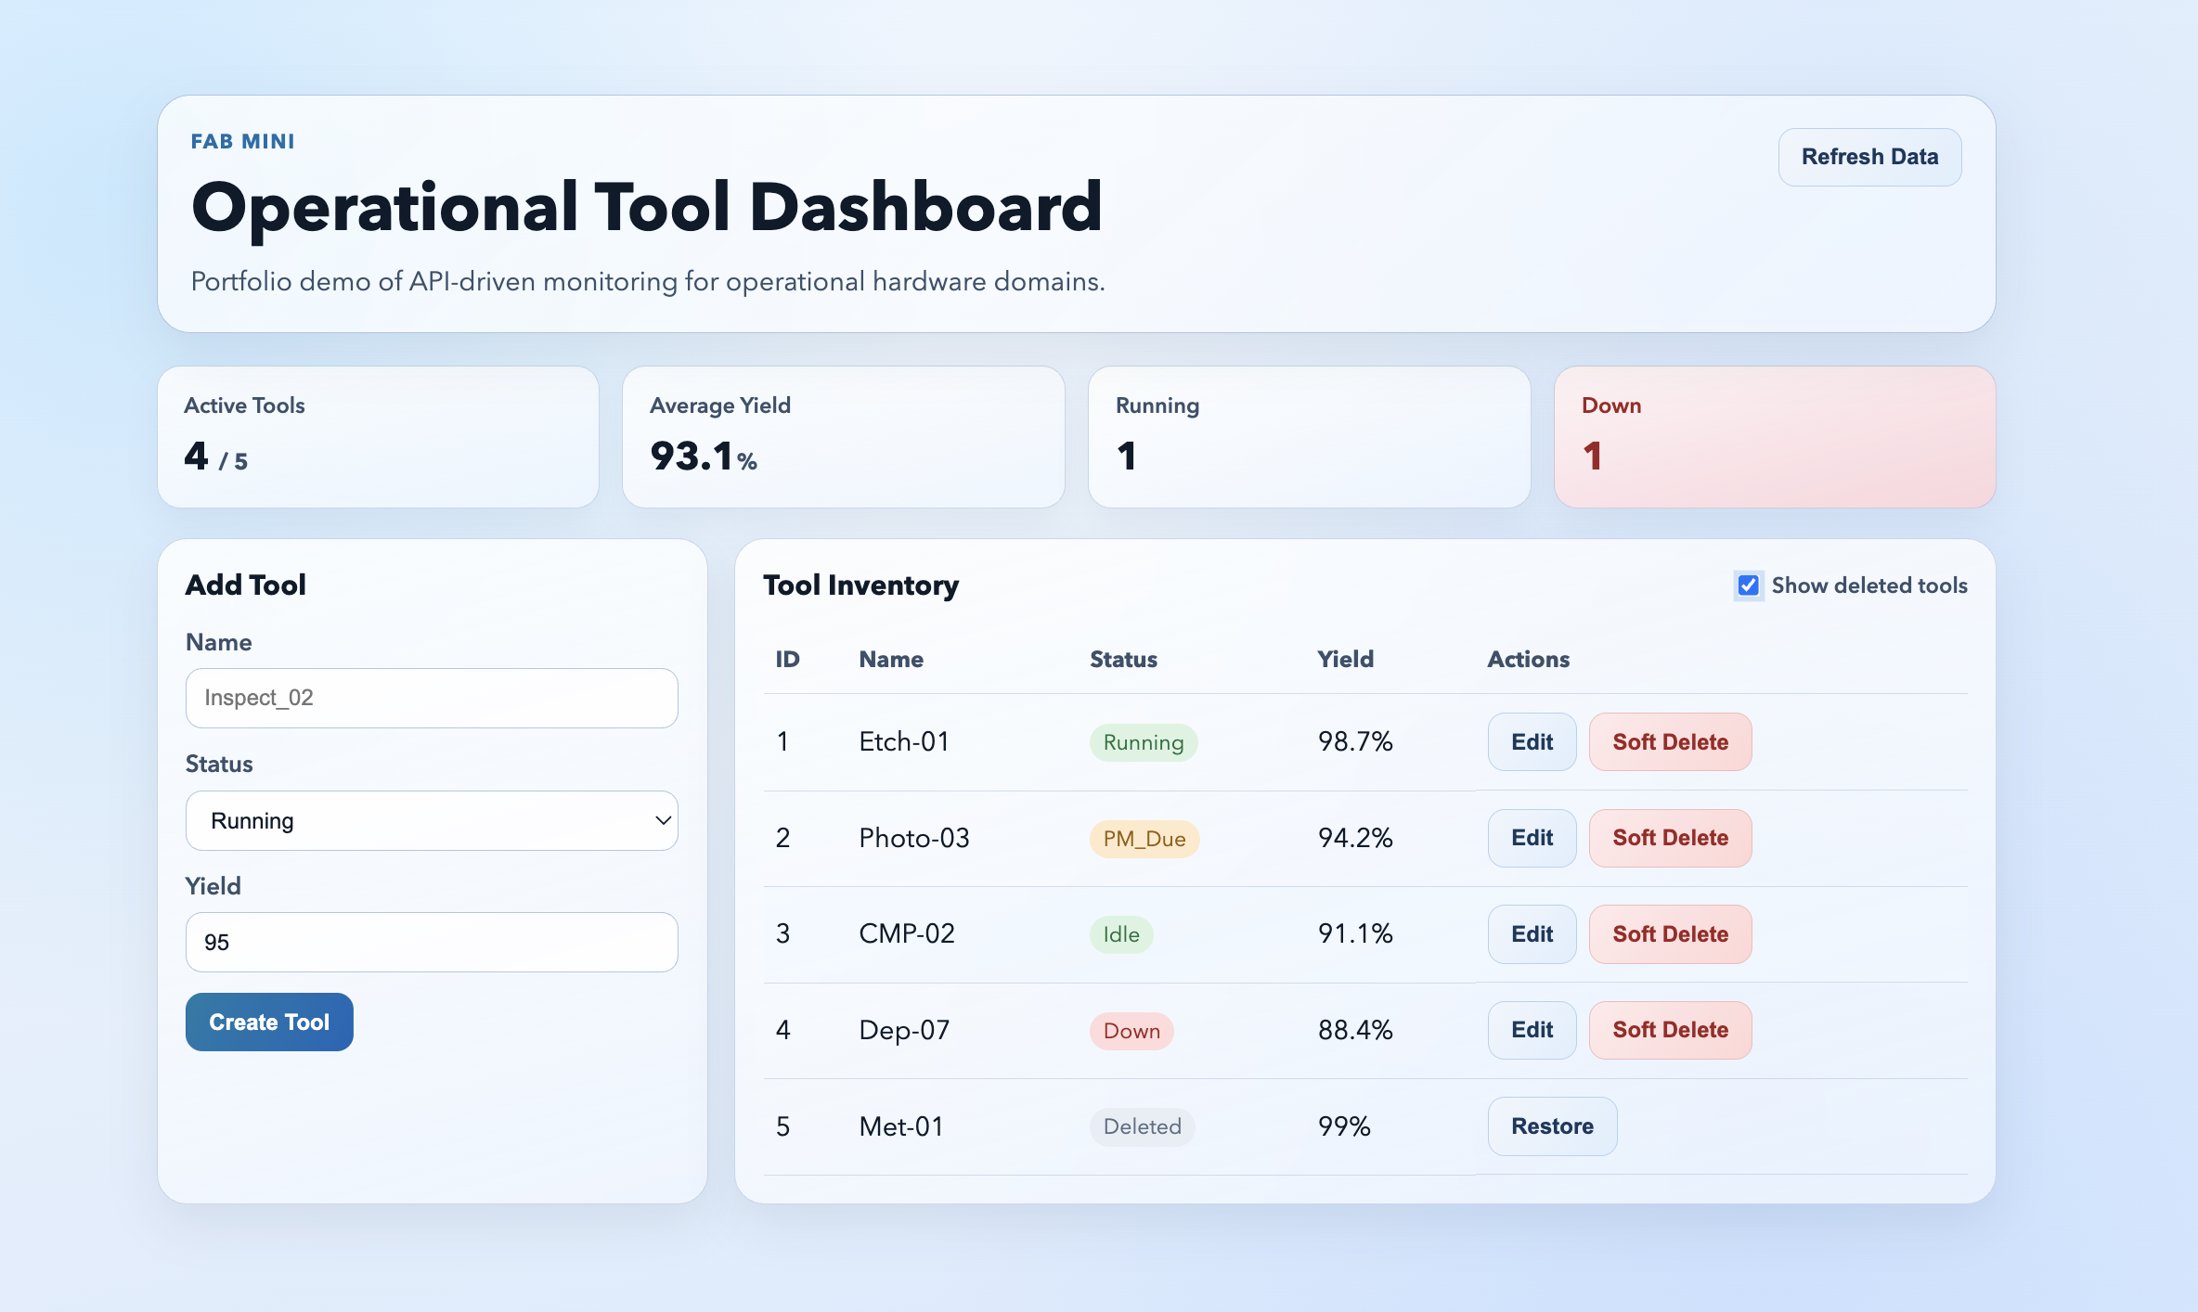Viewport: 2198px width, 1312px height.
Task: Click the Active Tools summary card
Action: 378,437
